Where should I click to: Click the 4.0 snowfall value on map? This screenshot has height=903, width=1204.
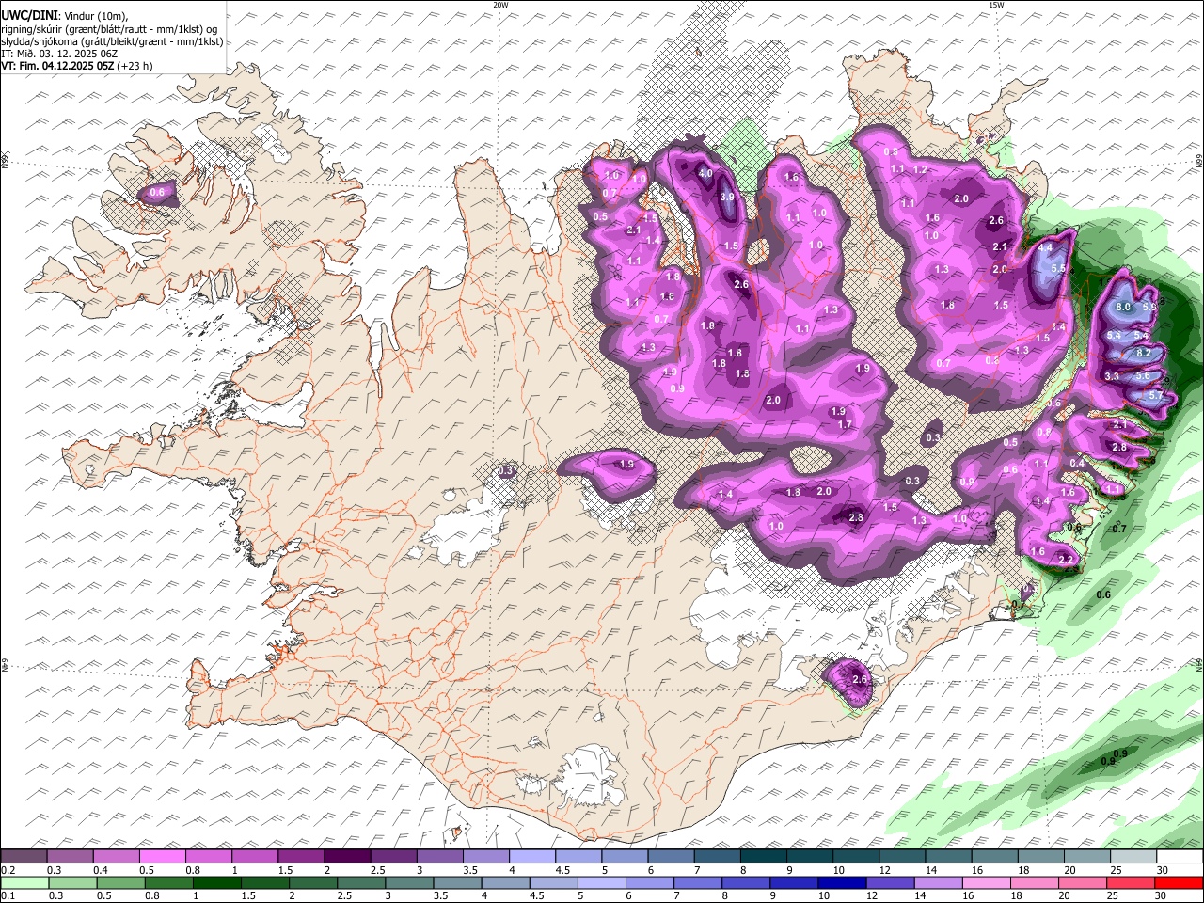pyautogui.click(x=705, y=174)
